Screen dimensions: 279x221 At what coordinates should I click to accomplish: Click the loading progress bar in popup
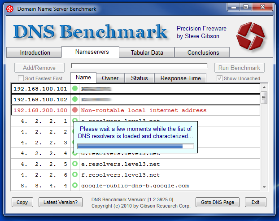click(x=135, y=146)
